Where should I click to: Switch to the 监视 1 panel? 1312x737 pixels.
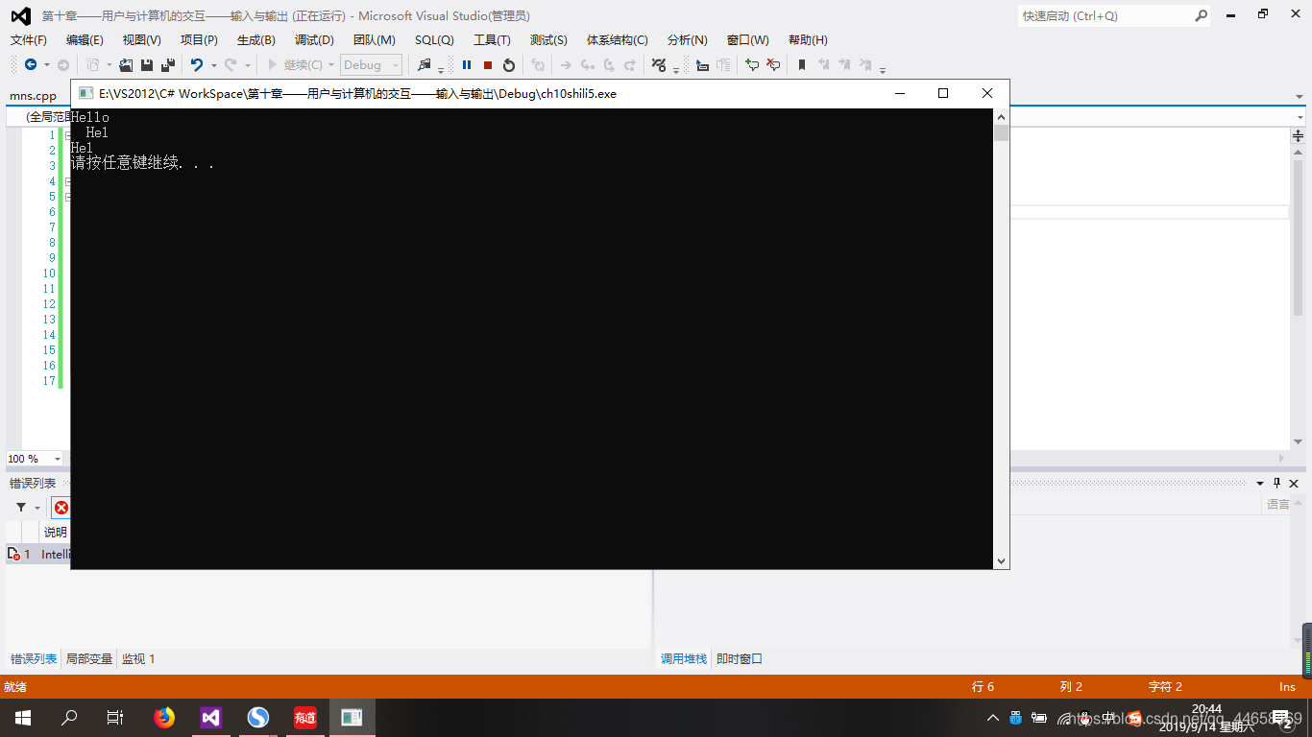138,658
